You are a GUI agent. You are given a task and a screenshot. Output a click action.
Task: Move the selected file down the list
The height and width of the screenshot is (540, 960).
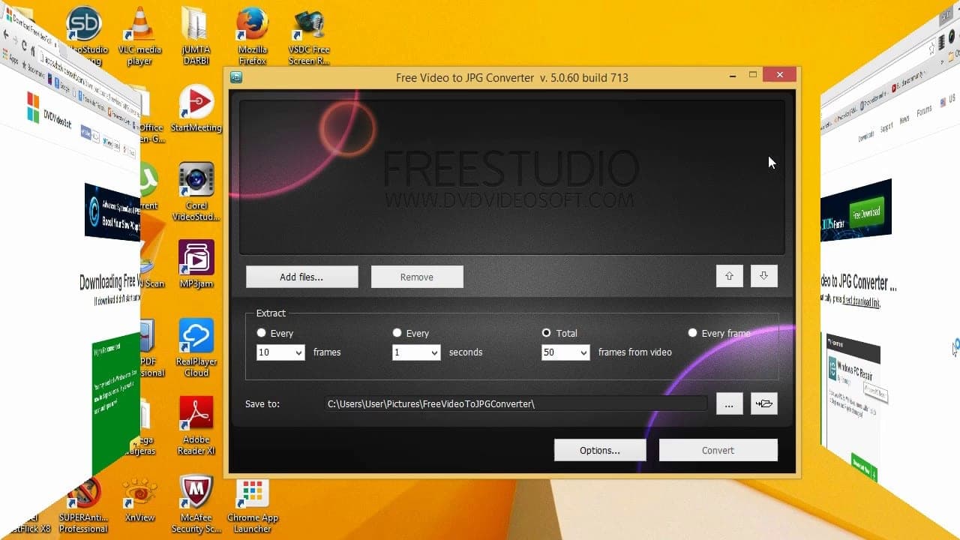click(763, 276)
